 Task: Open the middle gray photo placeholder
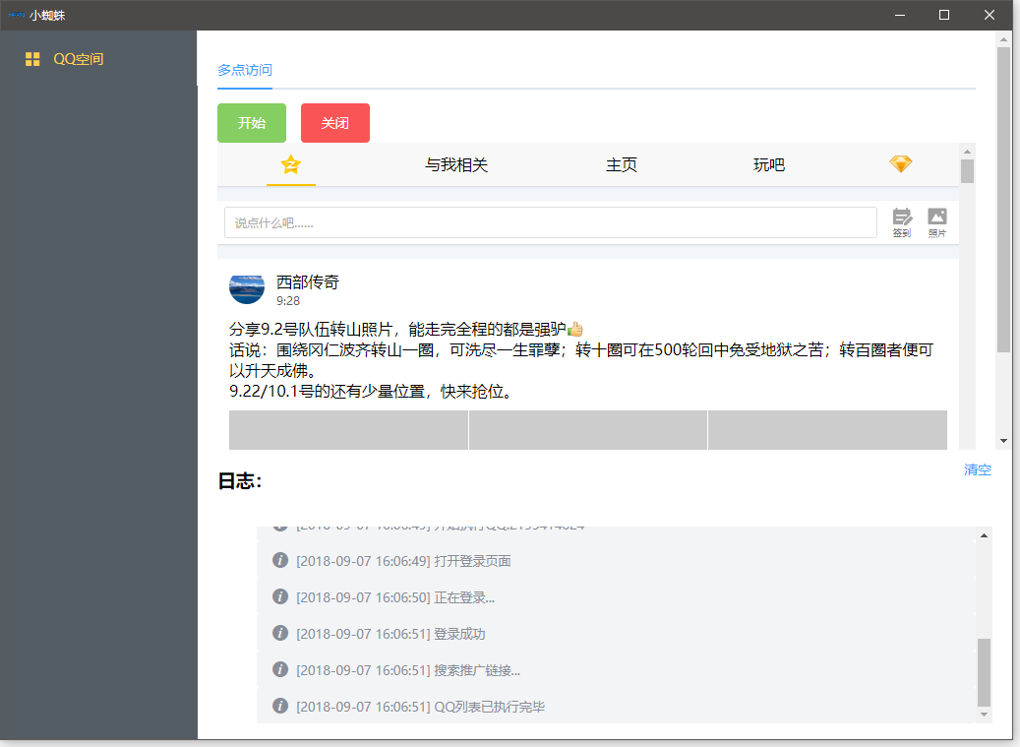click(588, 429)
